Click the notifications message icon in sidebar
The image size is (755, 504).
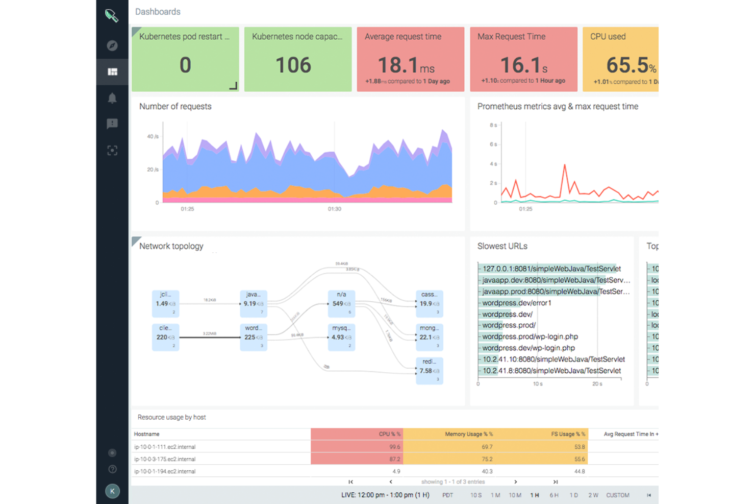pos(112,123)
